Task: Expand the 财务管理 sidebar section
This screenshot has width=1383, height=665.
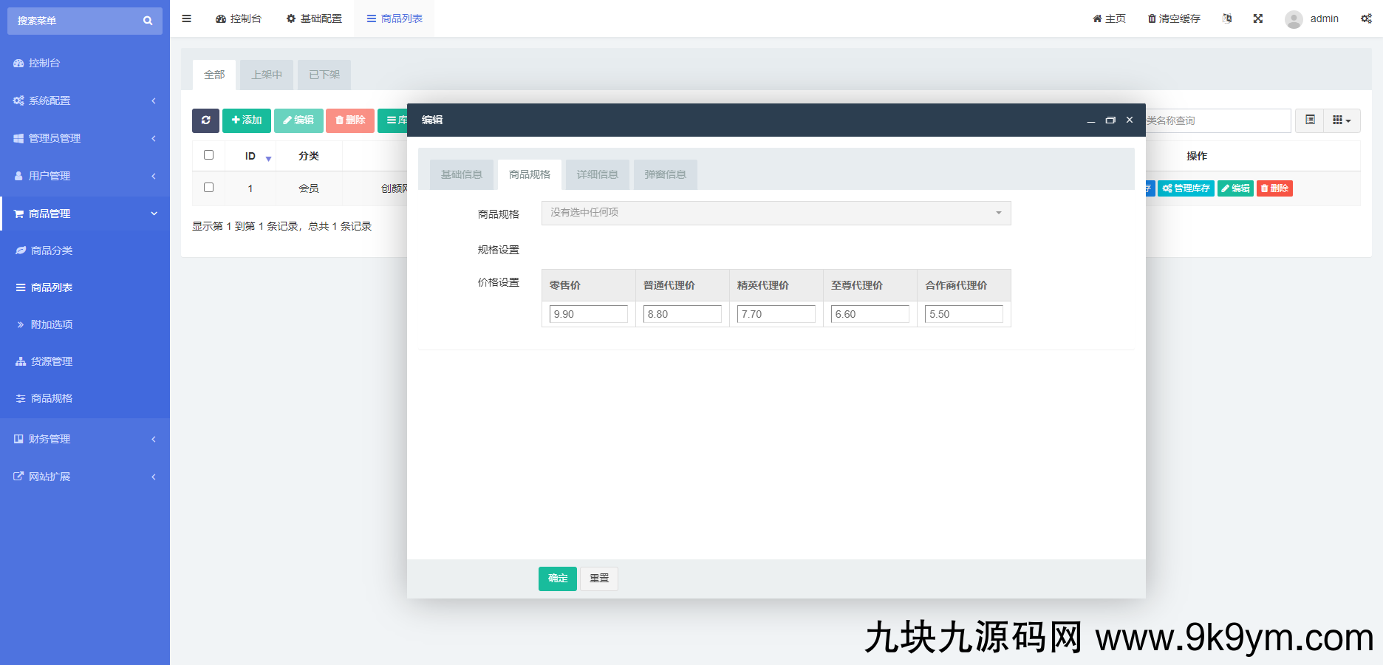Action: tap(48, 438)
